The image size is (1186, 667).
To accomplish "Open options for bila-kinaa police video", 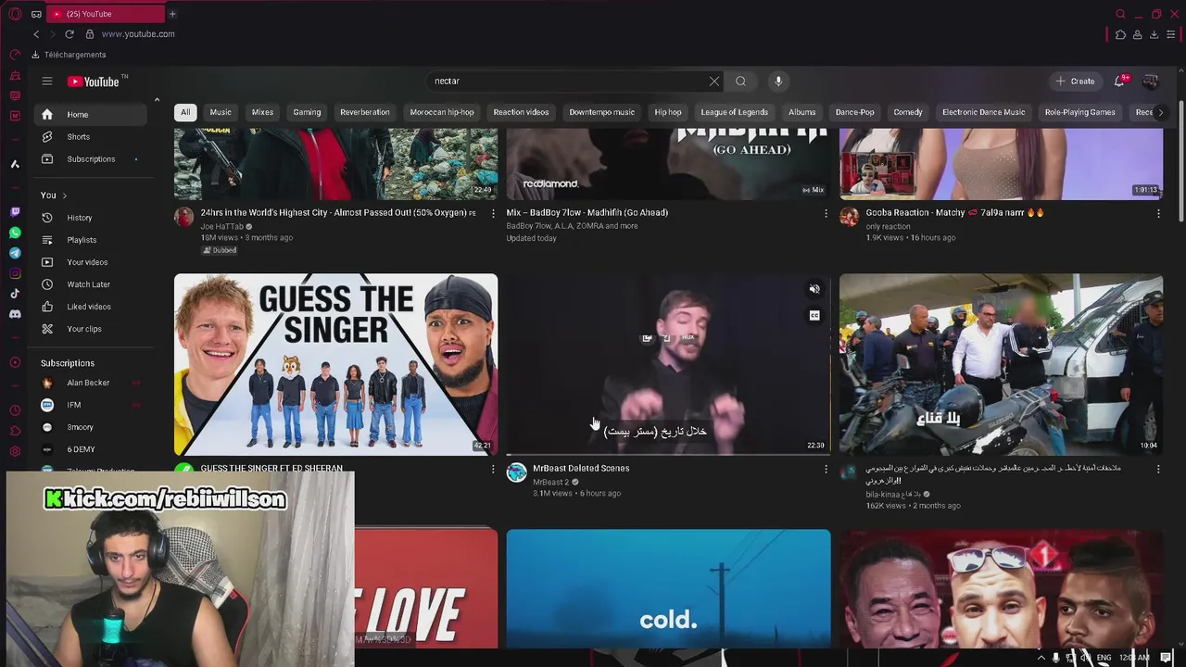I will (1158, 469).
